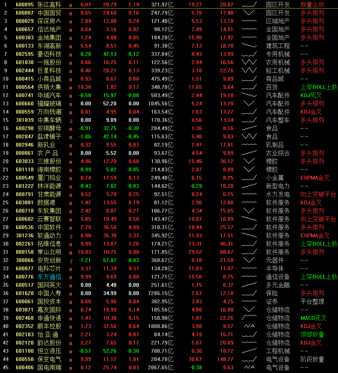Click the Z marker beside 安克创新

(71, 261)
